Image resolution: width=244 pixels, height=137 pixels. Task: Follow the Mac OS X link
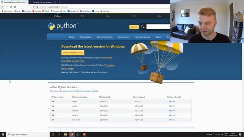[x=75, y=61]
